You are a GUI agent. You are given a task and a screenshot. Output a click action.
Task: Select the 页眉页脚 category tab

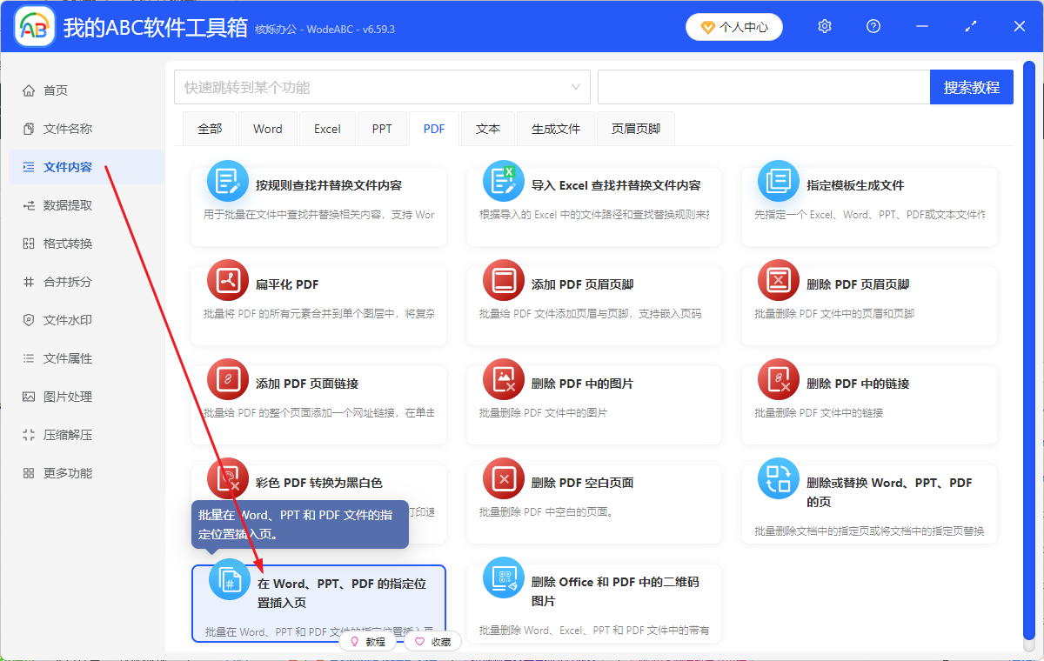(634, 128)
